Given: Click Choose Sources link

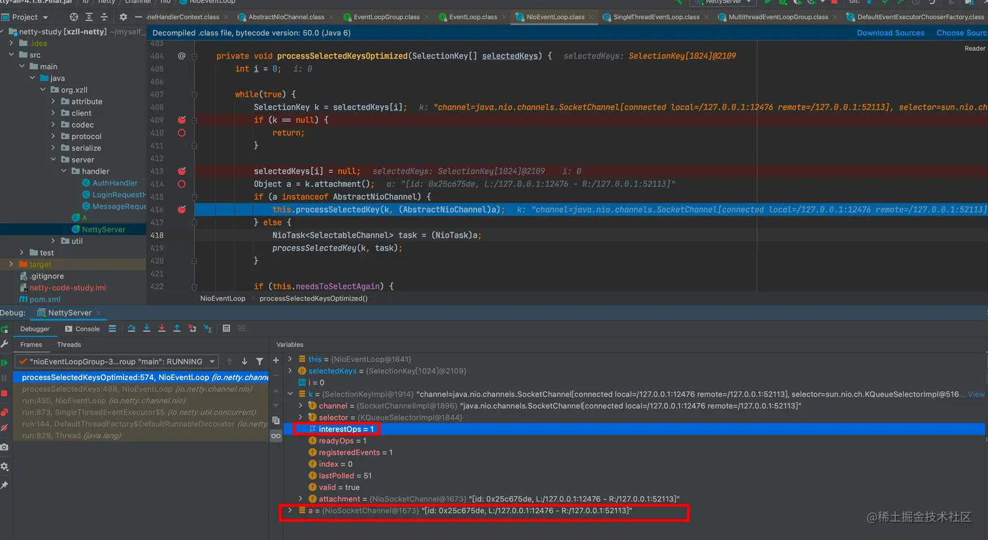Looking at the screenshot, I should [x=962, y=33].
